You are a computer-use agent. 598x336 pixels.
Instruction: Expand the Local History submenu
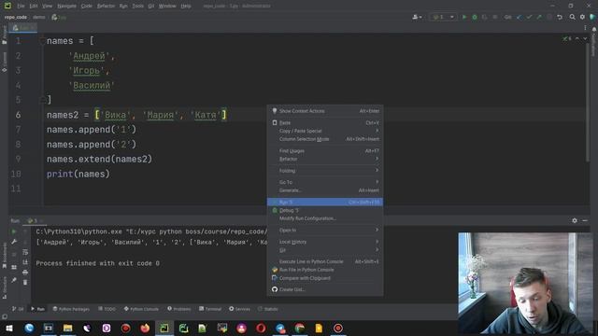(325, 242)
